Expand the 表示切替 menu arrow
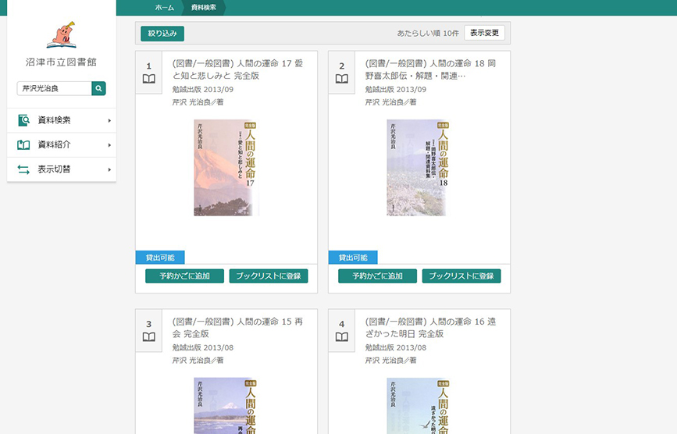The height and width of the screenshot is (434, 677). (109, 169)
